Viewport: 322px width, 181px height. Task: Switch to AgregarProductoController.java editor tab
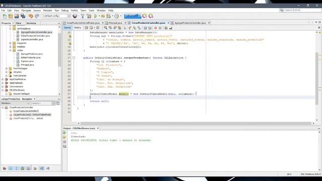point(190,23)
